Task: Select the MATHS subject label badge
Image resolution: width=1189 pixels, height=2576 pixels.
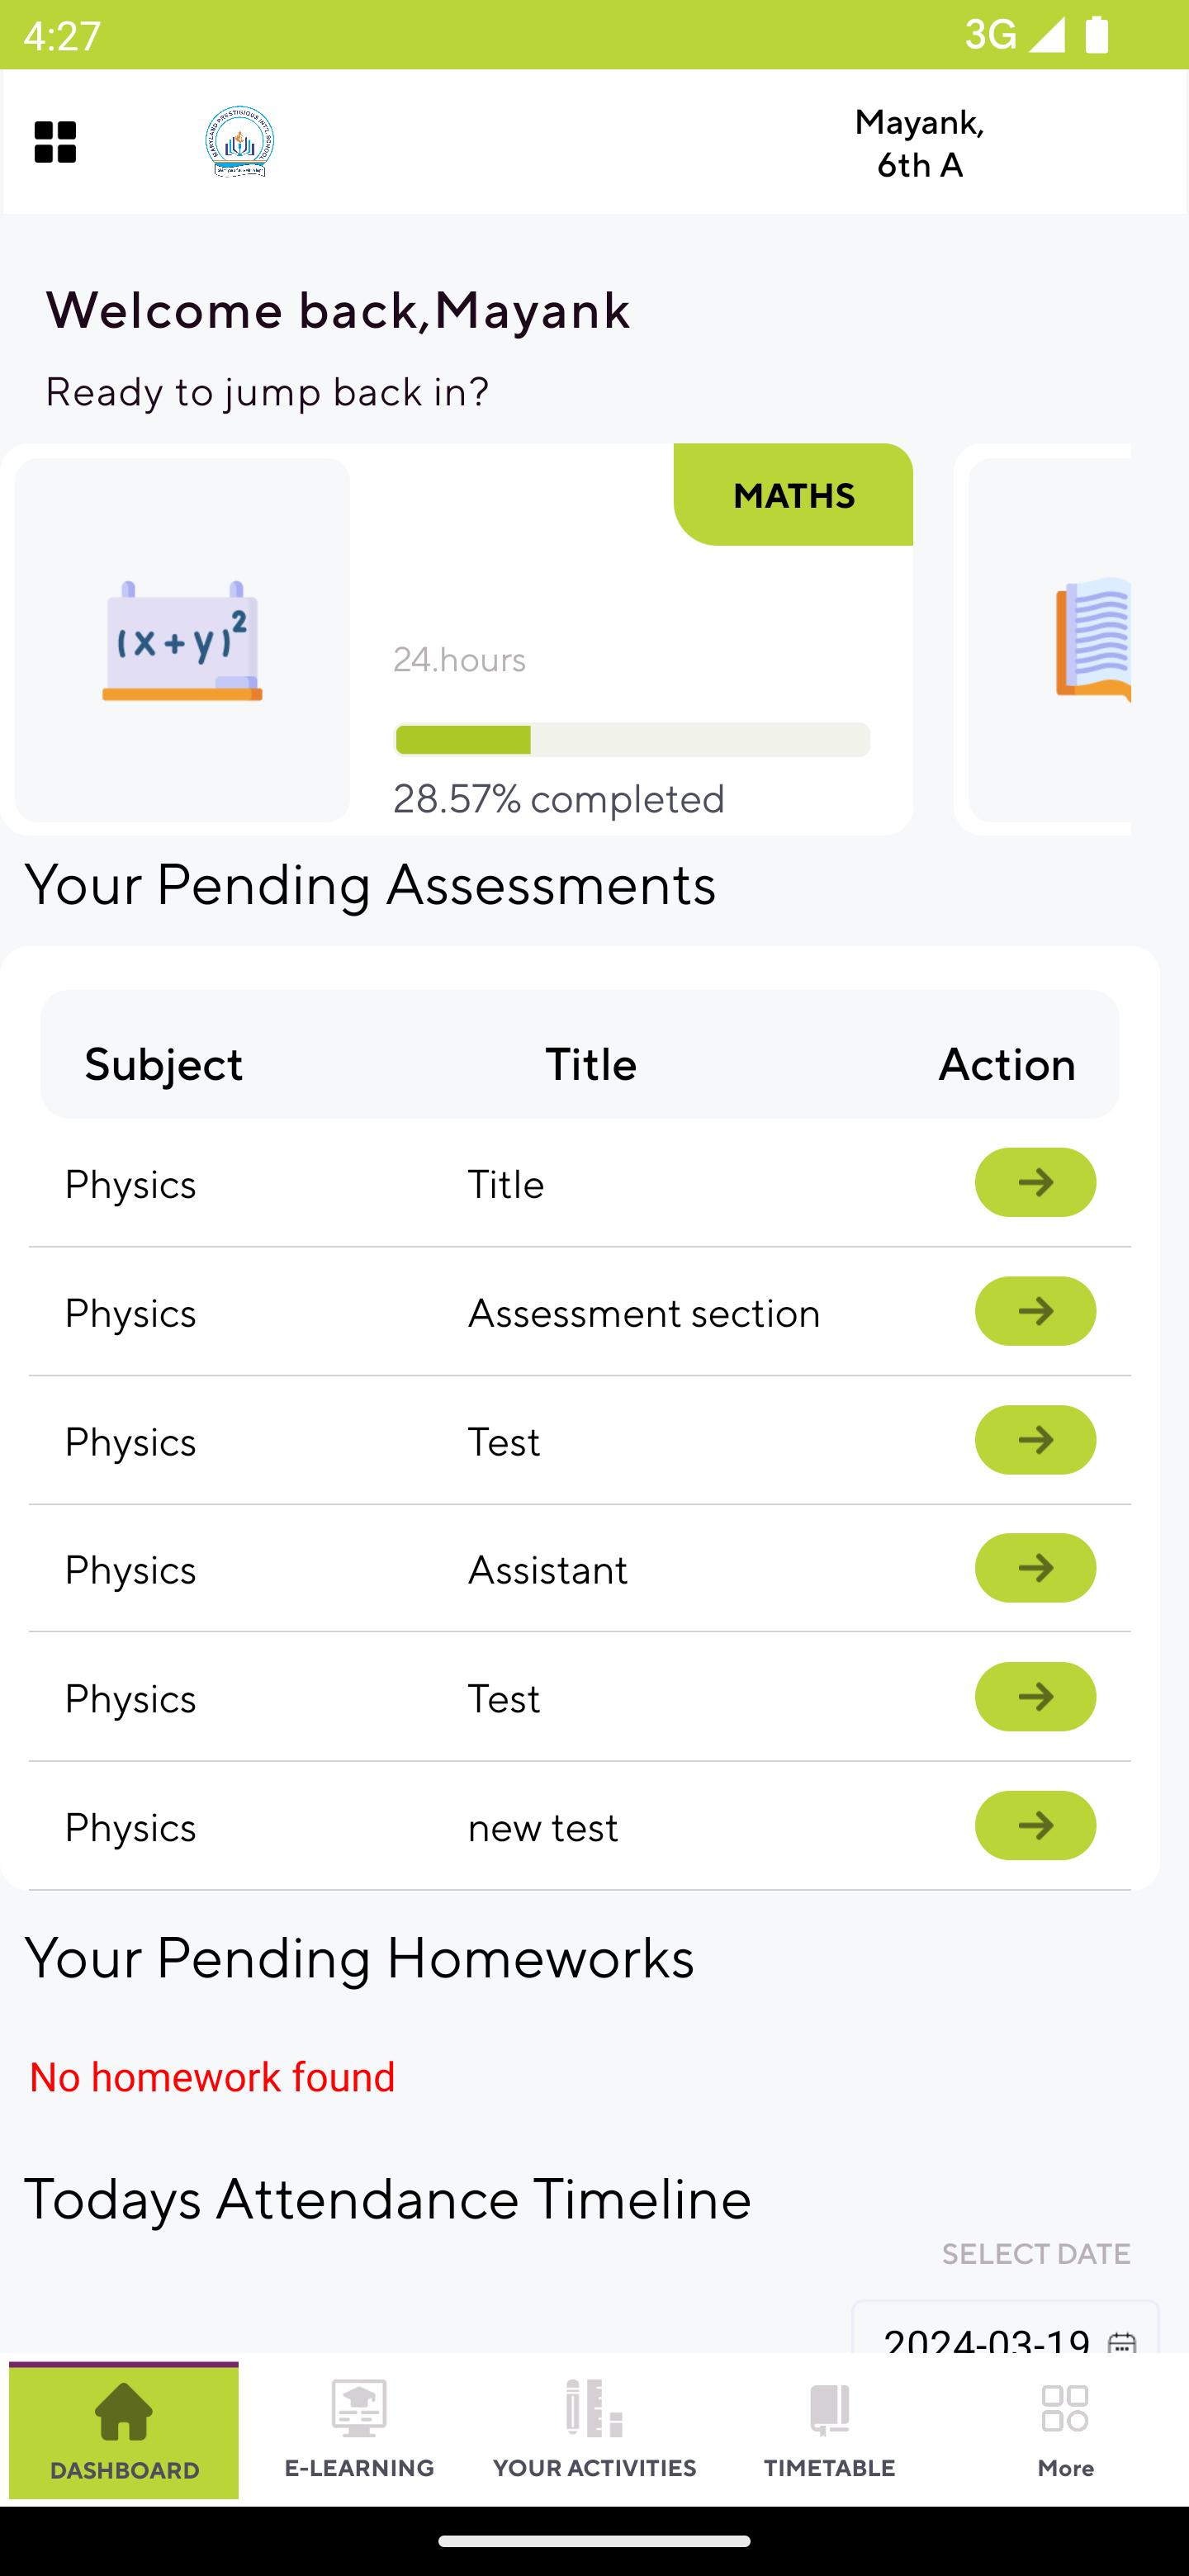Action: tap(793, 495)
